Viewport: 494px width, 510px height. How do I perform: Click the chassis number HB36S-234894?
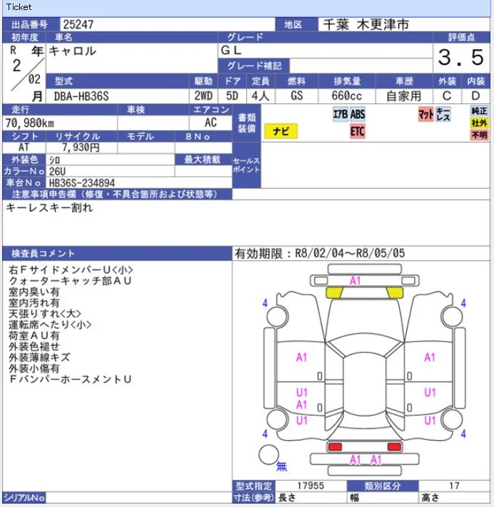tap(82, 183)
